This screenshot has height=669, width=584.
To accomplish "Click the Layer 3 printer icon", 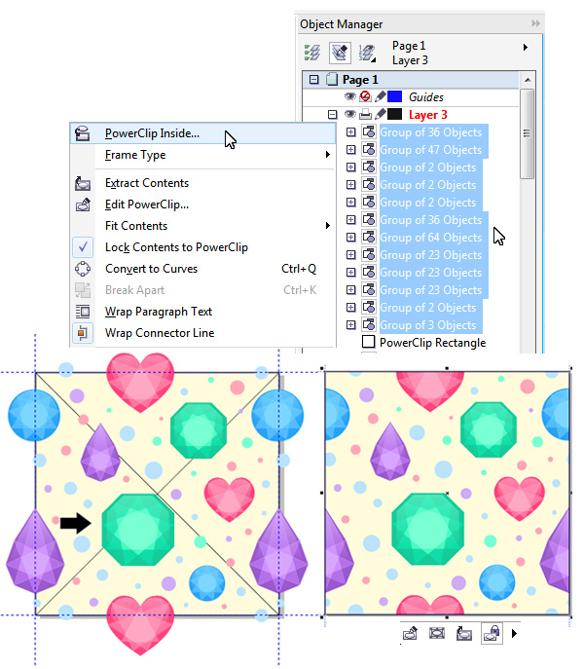I will (365, 114).
